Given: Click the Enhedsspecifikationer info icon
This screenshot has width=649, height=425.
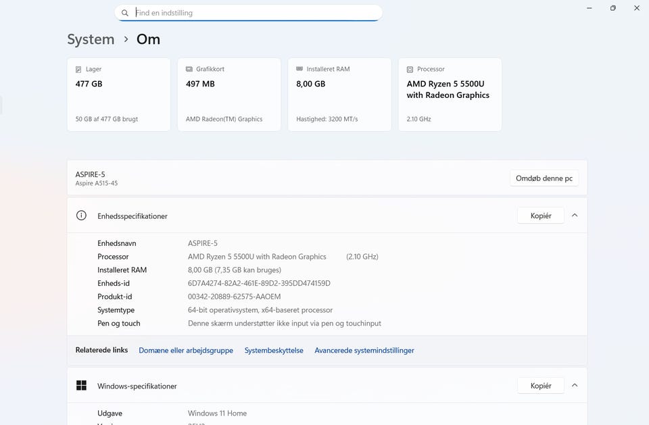Looking at the screenshot, I should [82, 216].
